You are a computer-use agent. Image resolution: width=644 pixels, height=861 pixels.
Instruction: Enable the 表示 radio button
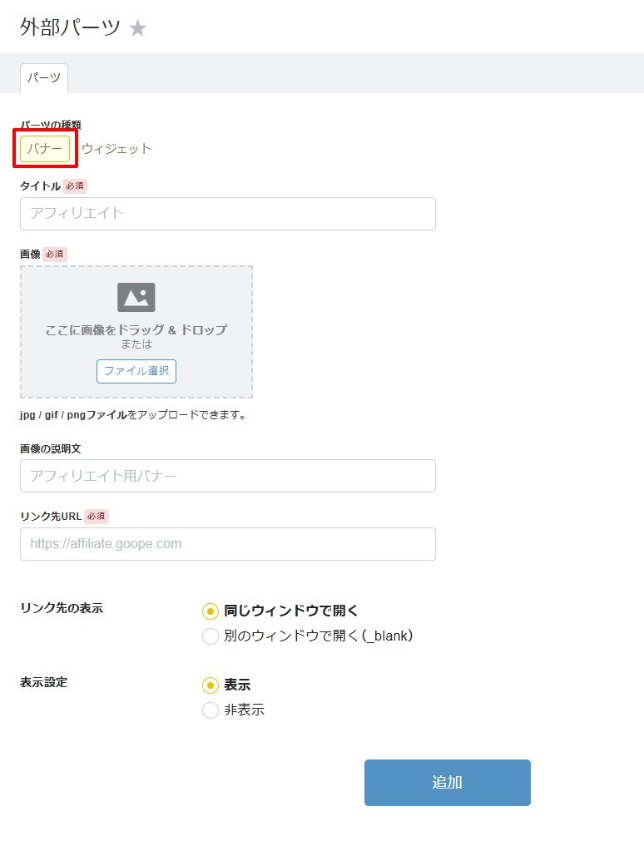[211, 685]
